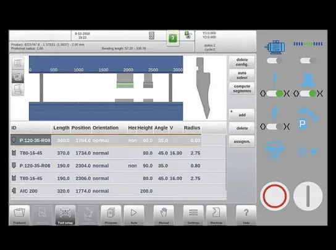Click the red circle stop button
This screenshot has width=336, height=250.
(275, 196)
